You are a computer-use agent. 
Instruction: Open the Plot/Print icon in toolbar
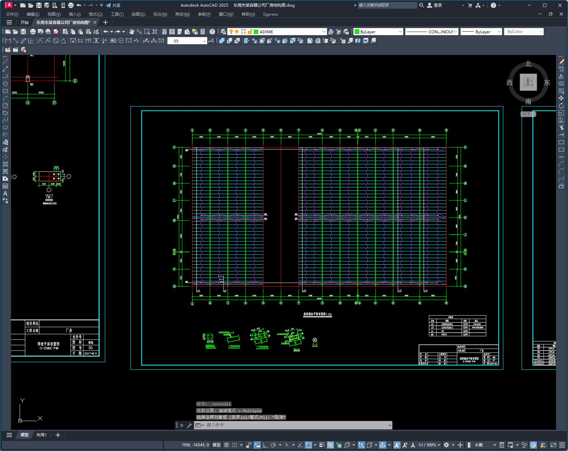click(33, 32)
